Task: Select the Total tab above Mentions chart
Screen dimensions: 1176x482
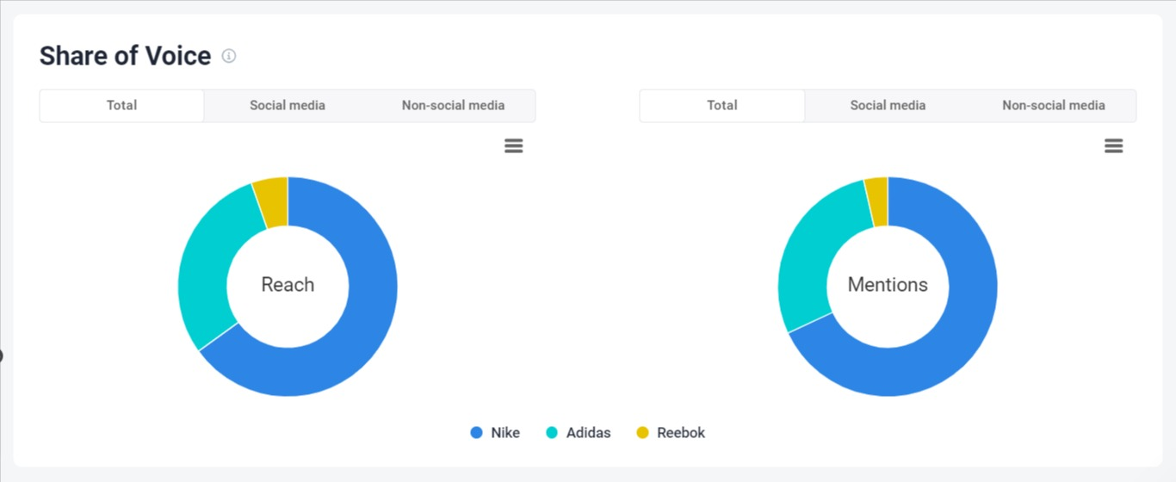Action: click(x=721, y=106)
